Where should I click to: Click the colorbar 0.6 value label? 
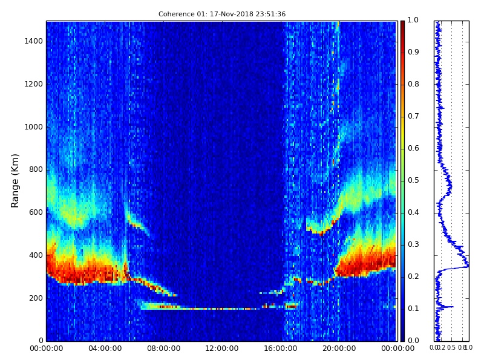click(x=413, y=148)
